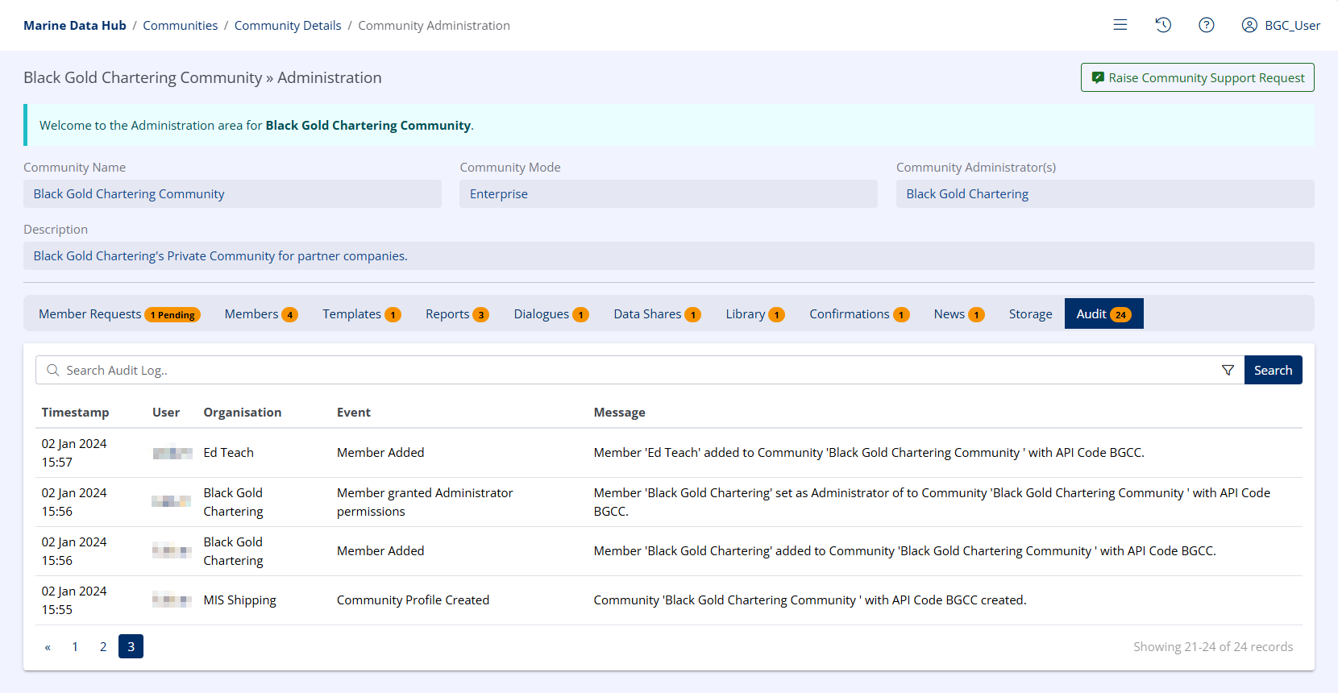Open the BGC_User account menu

[x=1281, y=25]
